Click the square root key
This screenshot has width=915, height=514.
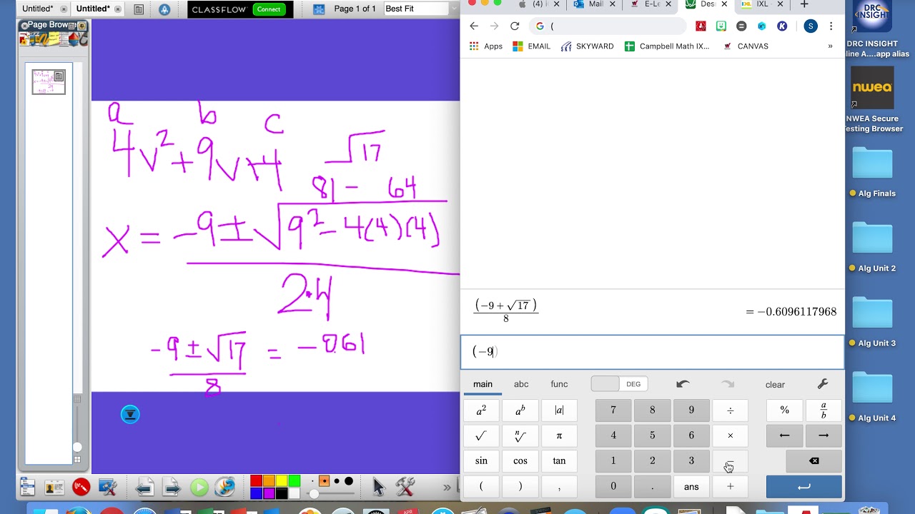click(x=481, y=435)
